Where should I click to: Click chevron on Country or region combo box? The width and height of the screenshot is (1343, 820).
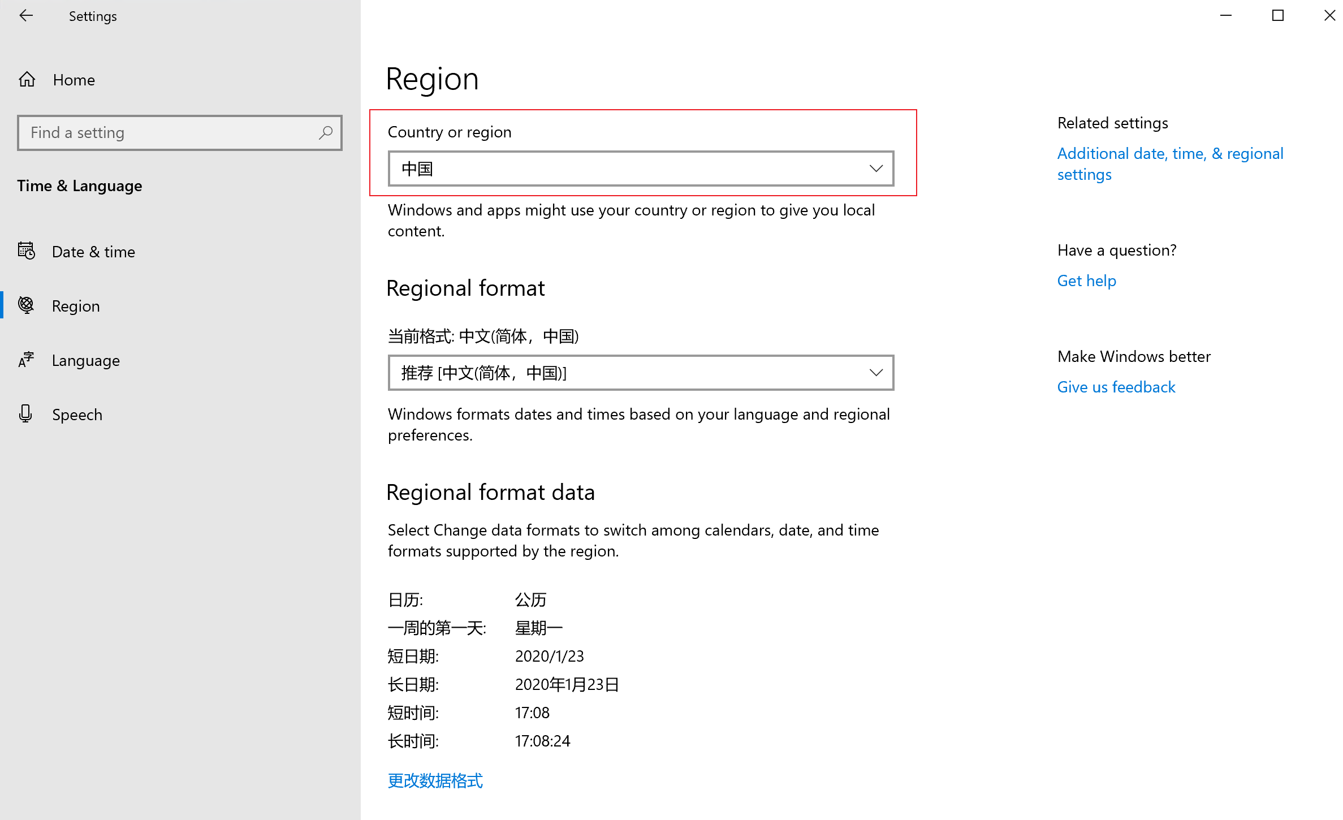click(875, 169)
